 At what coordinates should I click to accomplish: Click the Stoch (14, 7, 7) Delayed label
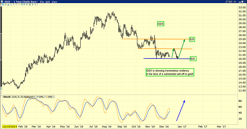pyautogui.click(x=18, y=97)
